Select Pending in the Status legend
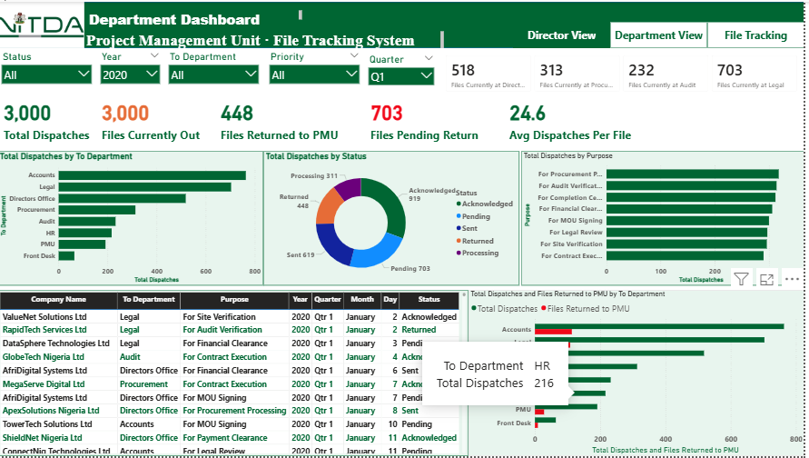This screenshot has height=458, width=809. tap(473, 216)
